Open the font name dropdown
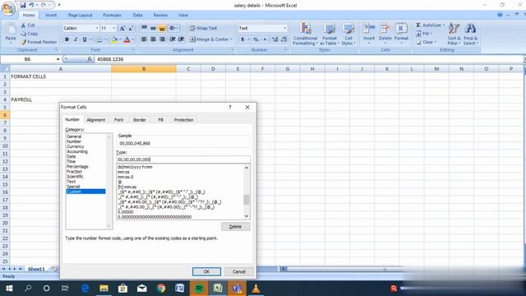This screenshot has height=296, width=526. tap(97, 29)
